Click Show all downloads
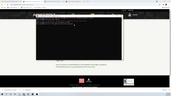The width and height of the screenshot is (171, 96). click(164, 90)
